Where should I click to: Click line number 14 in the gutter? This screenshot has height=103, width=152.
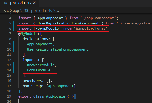(x=9, y=70)
